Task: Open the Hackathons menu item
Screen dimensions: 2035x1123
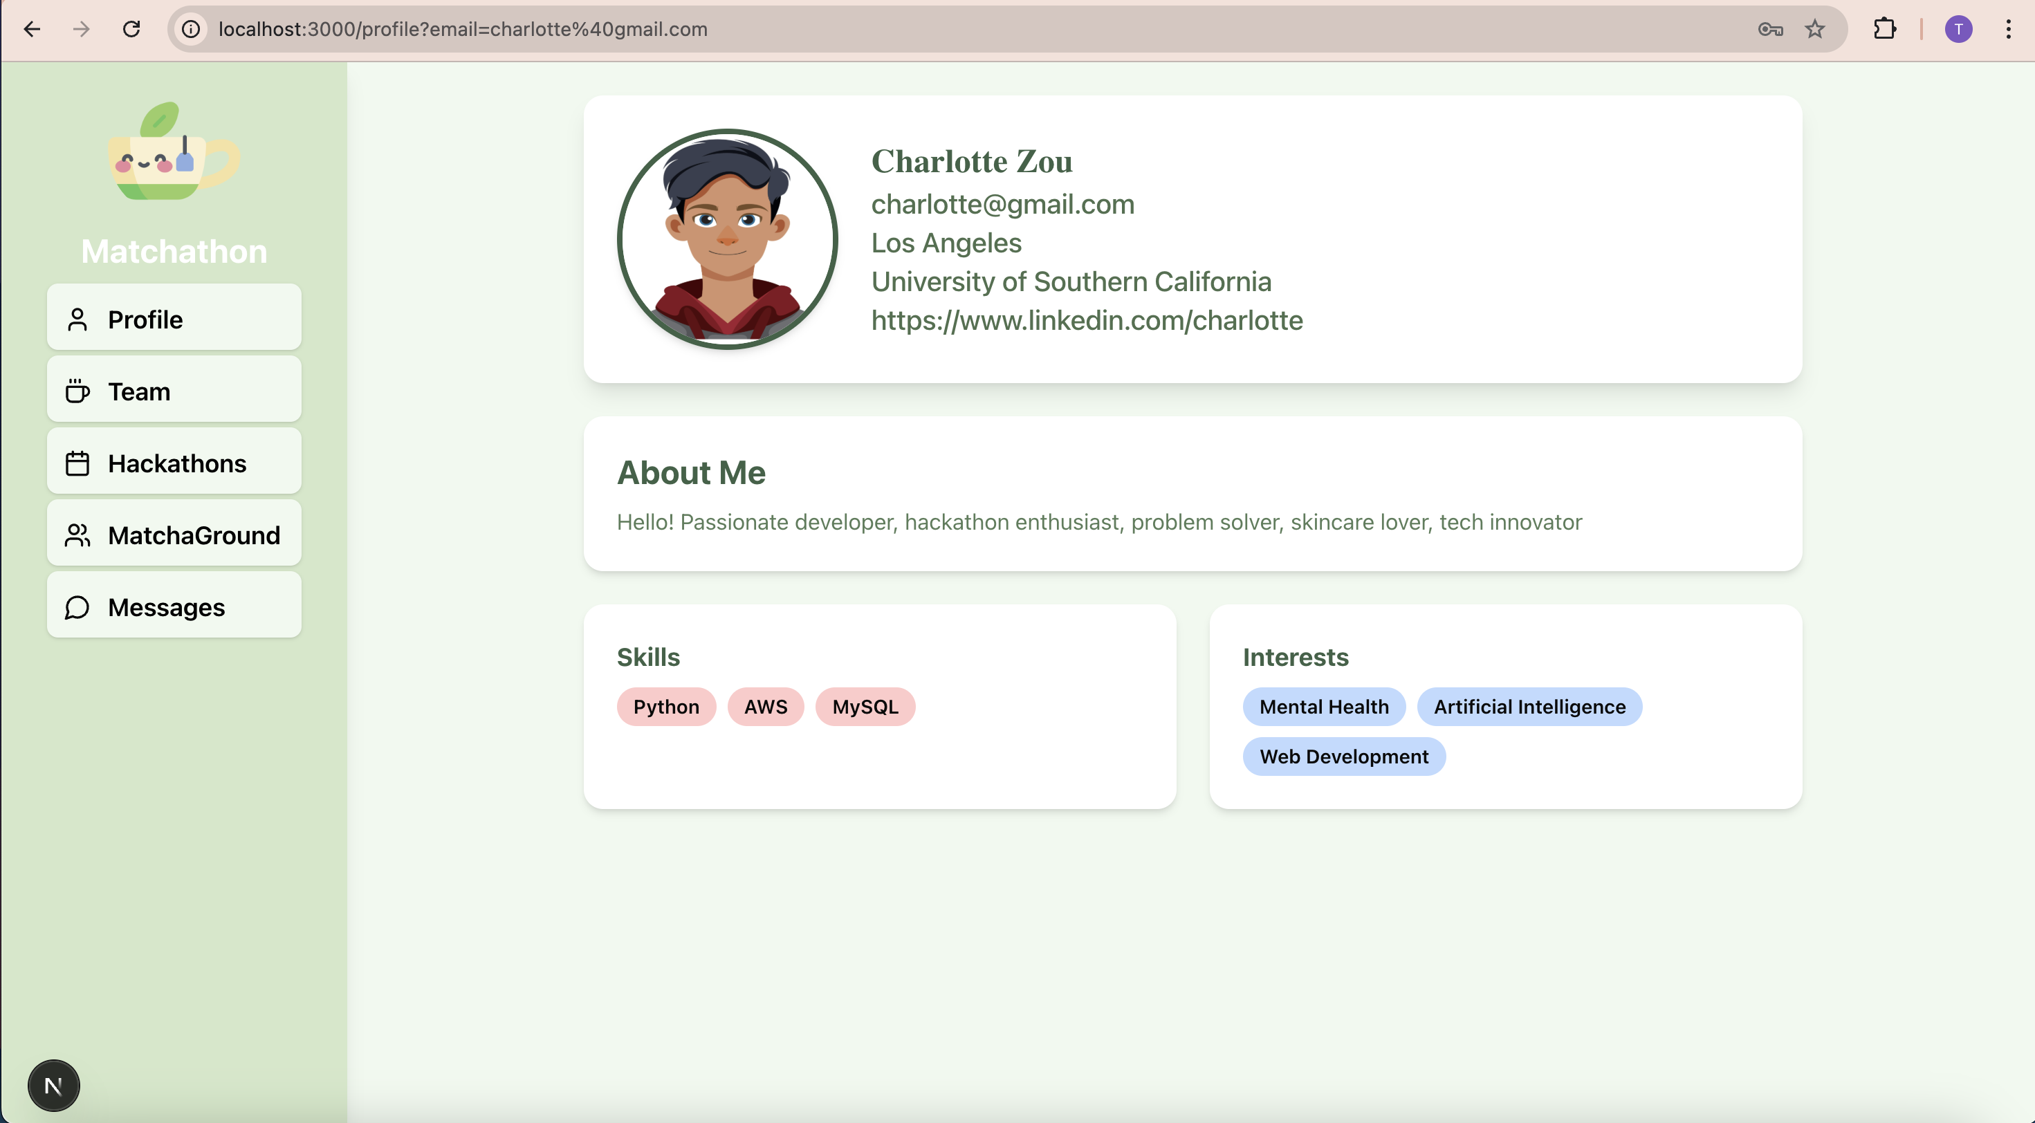Action: pos(174,463)
